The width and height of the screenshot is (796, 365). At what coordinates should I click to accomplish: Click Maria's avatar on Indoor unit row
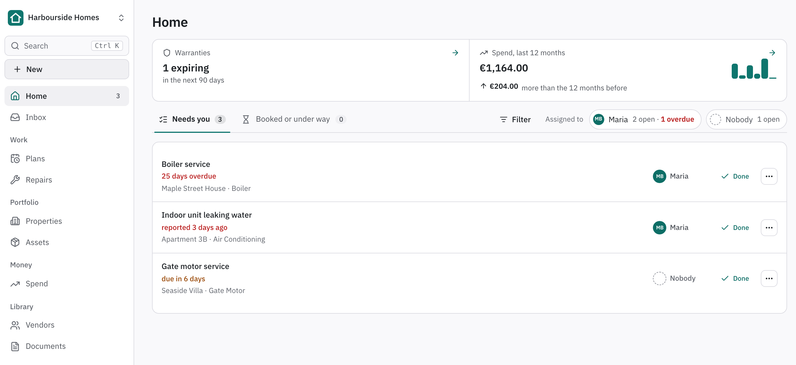659,228
